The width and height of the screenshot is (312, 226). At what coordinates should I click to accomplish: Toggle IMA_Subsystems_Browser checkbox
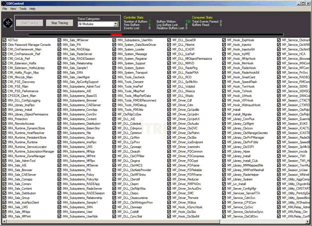(x=59, y=100)
